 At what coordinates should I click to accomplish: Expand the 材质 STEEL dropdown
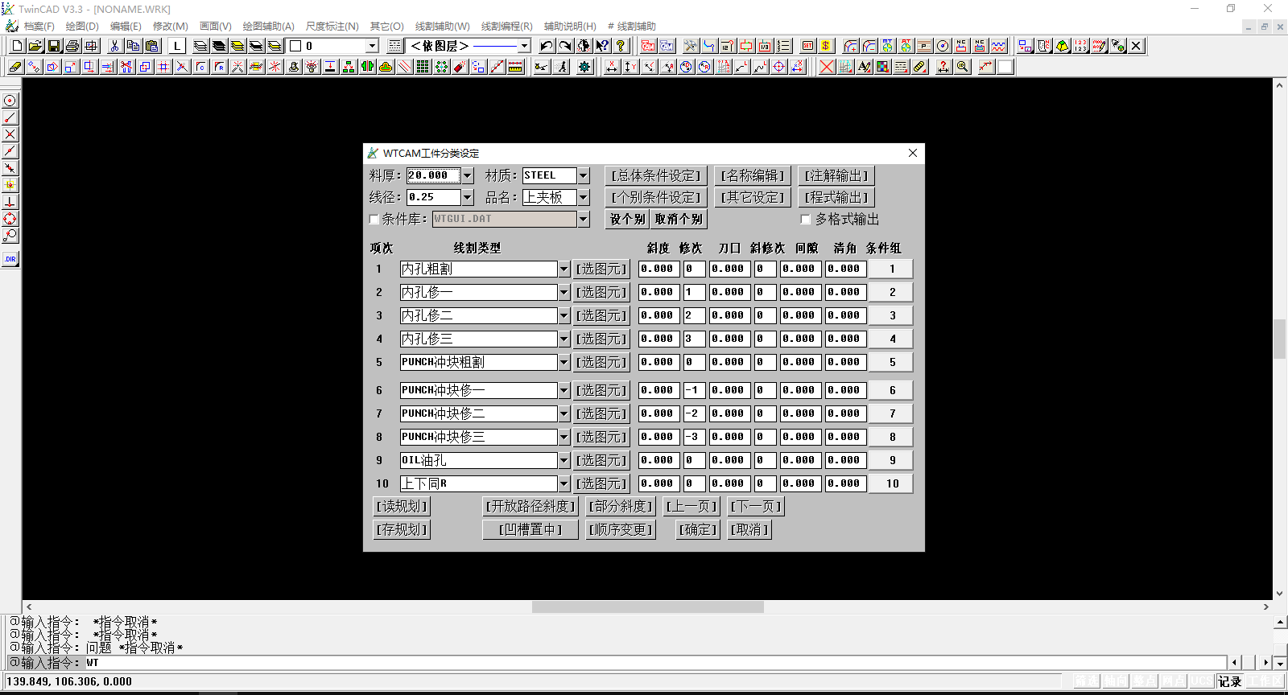[x=584, y=175]
